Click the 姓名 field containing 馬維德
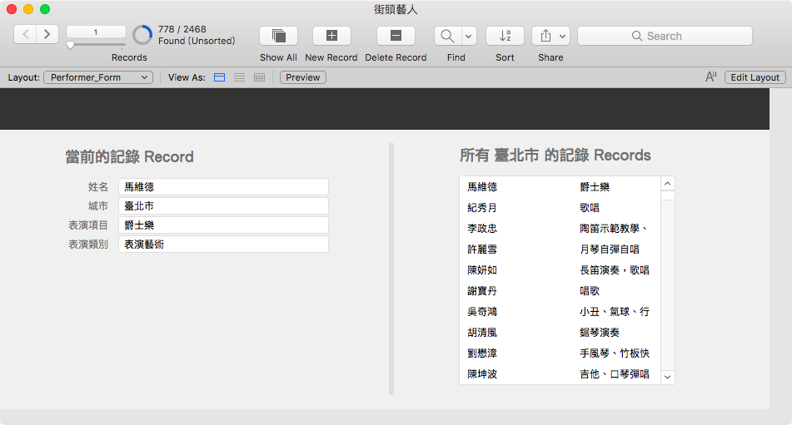This screenshot has width=792, height=425. point(223,186)
